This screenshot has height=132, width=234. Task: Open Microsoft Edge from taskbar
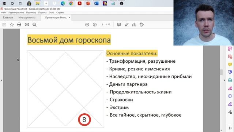click(x=63, y=3)
